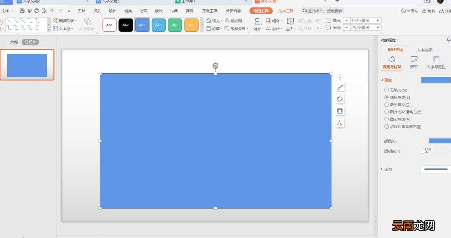The width and height of the screenshot is (451, 238).
Task: Click the Transparency (透明度) slider
Action: click(x=437, y=151)
